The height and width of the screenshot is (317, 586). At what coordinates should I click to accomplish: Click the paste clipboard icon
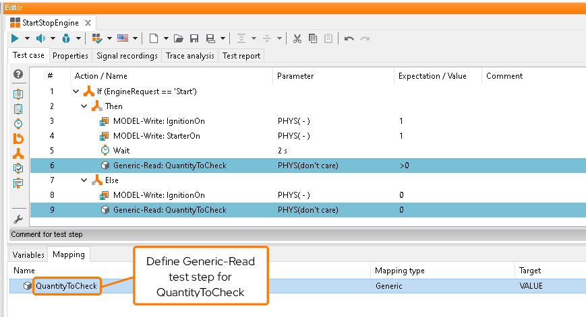tap(328, 38)
